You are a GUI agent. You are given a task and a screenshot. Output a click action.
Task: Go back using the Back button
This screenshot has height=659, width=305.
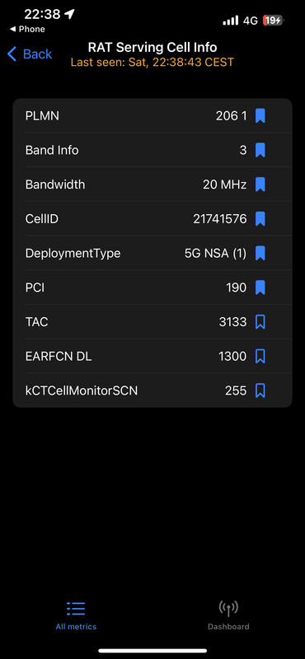(x=30, y=54)
